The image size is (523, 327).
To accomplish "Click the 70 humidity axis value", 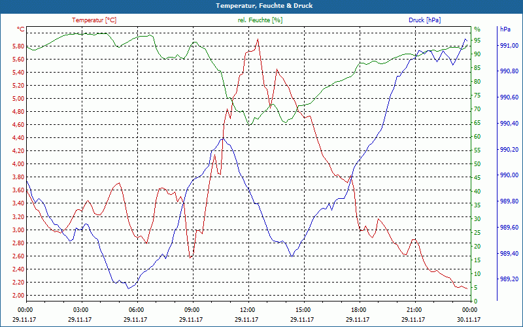I will pos(477,109).
